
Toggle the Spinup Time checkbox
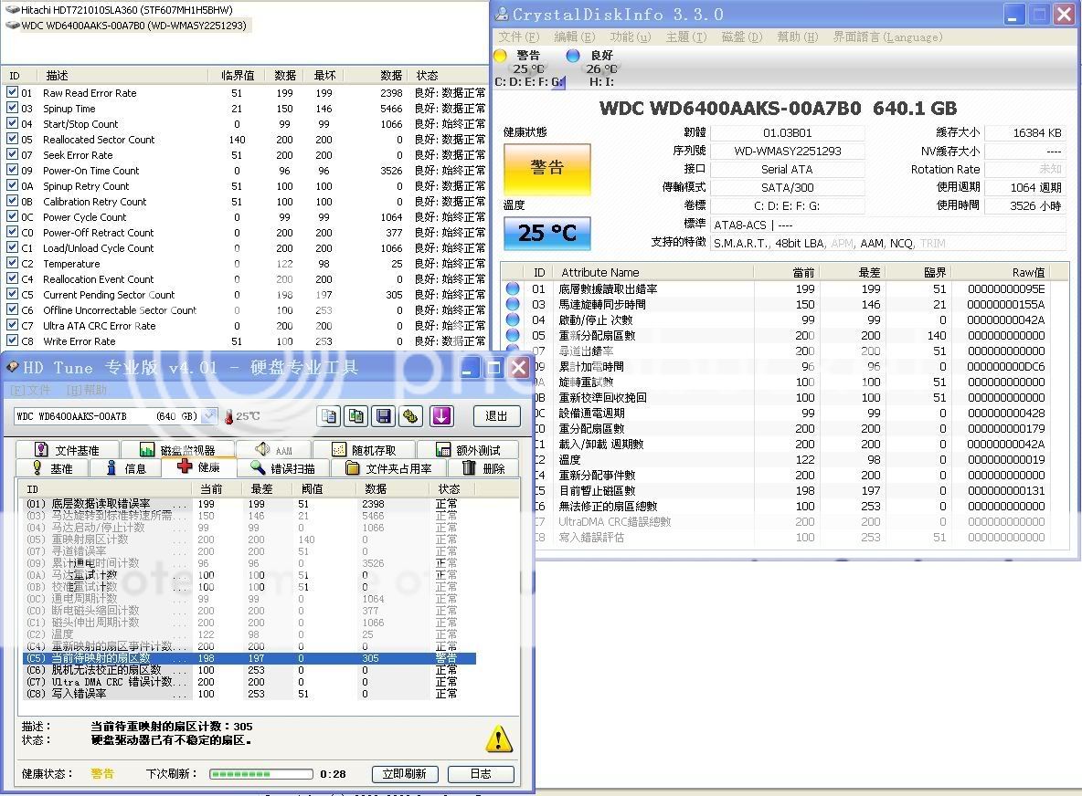point(13,108)
